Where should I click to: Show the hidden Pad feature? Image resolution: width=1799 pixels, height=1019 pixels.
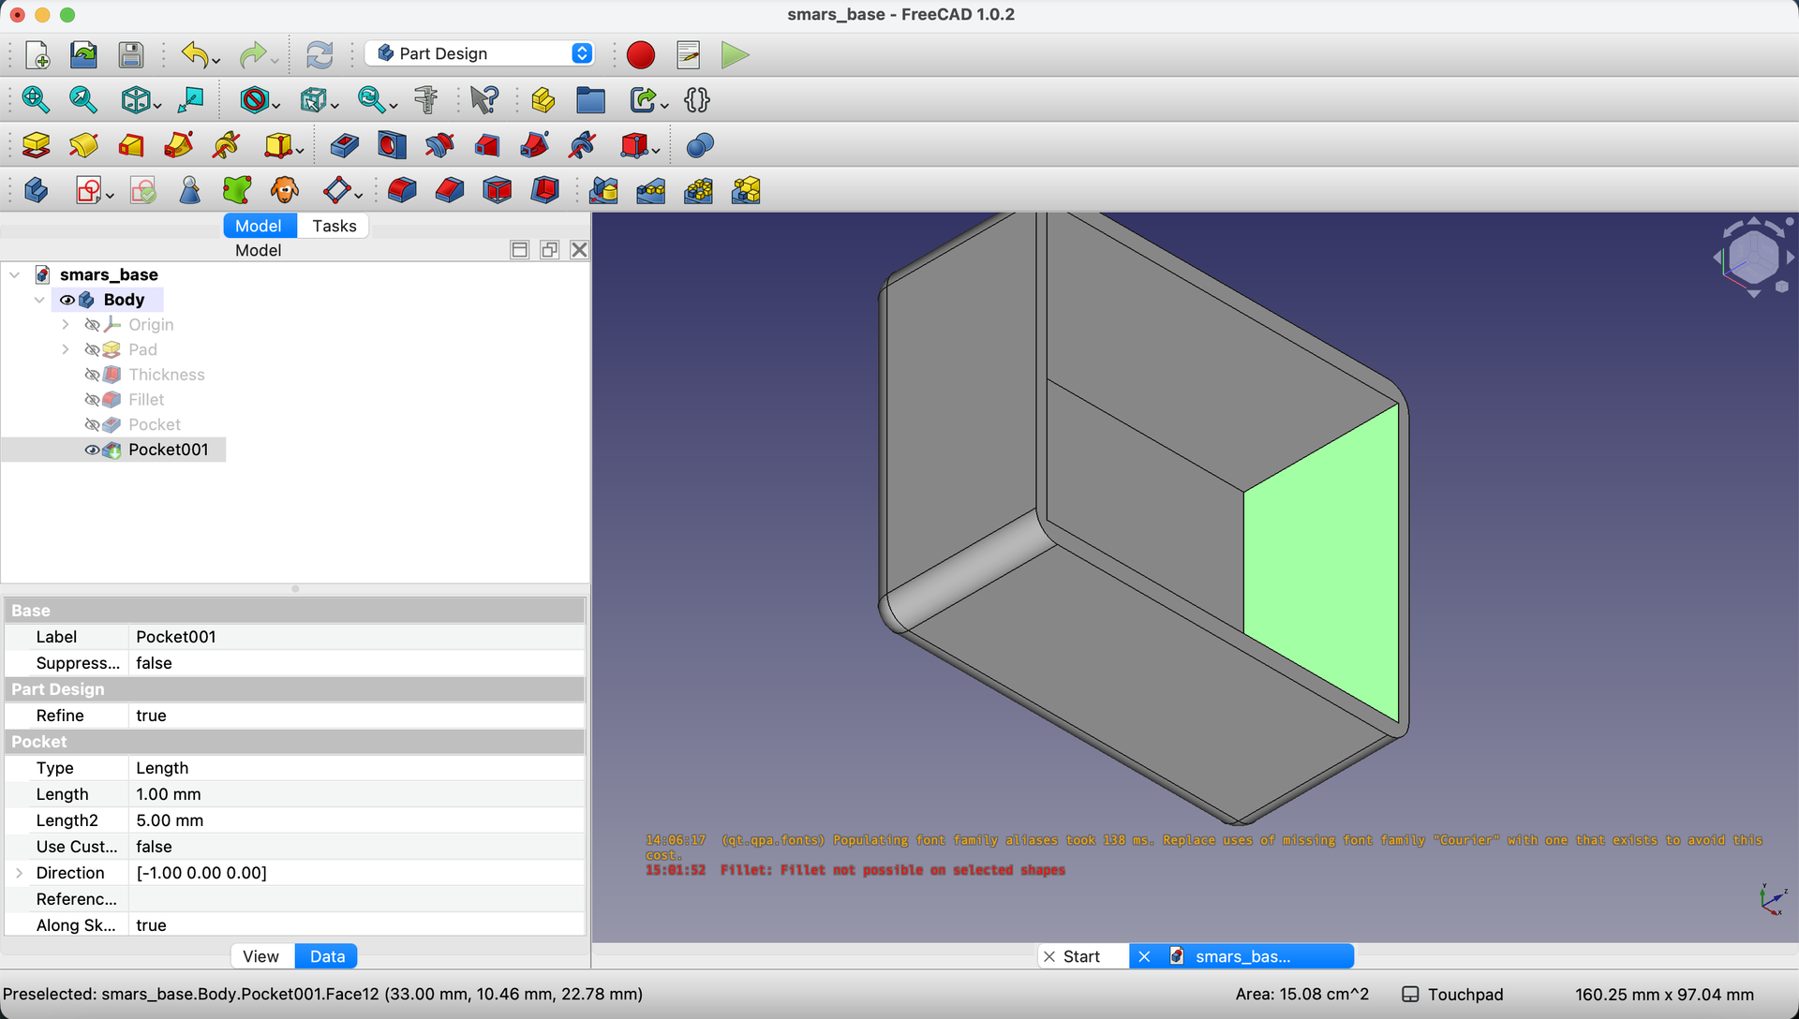[x=92, y=349]
